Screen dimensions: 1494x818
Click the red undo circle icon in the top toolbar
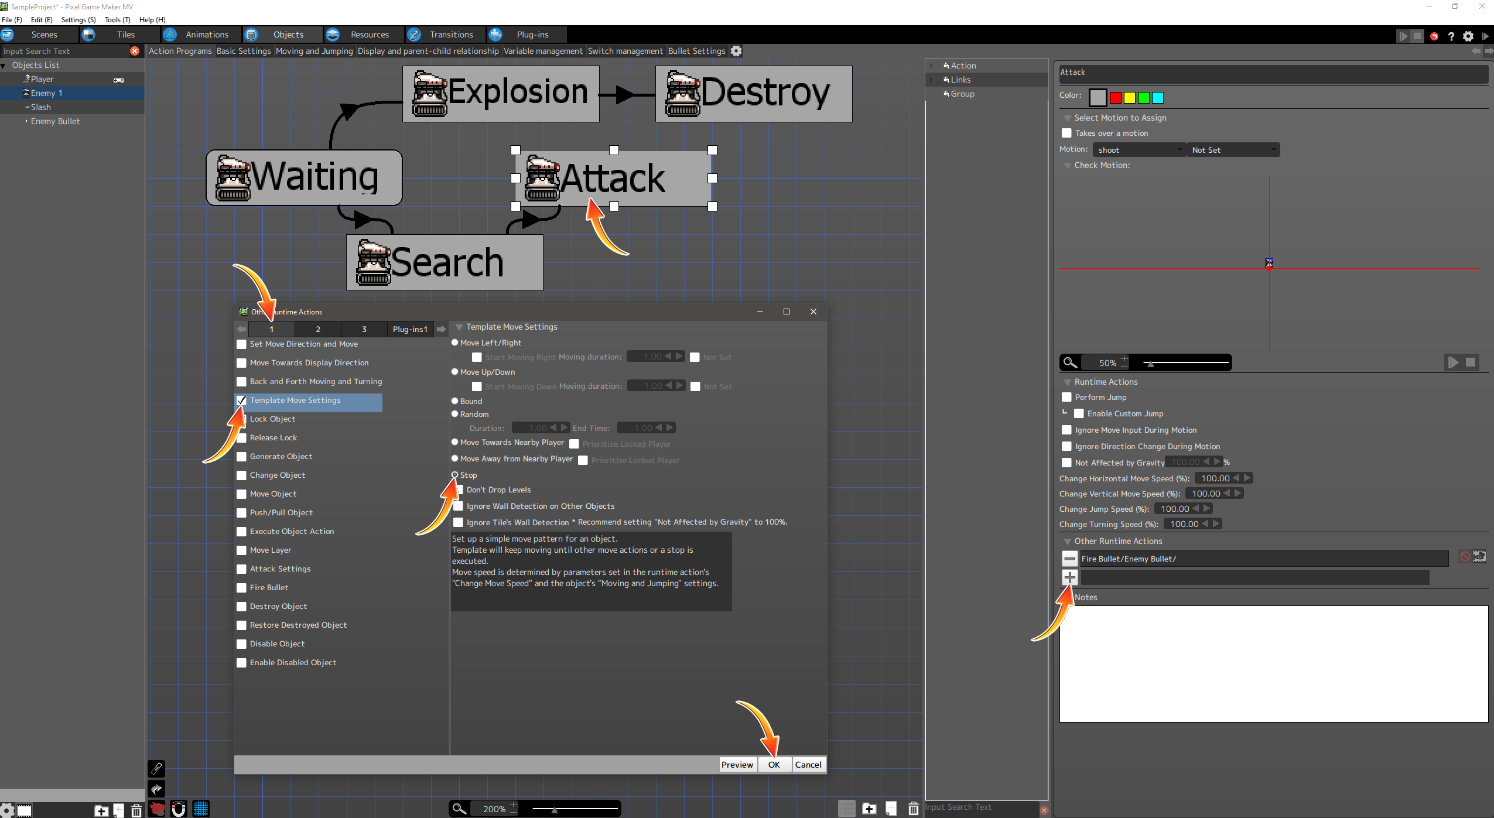pos(1434,36)
